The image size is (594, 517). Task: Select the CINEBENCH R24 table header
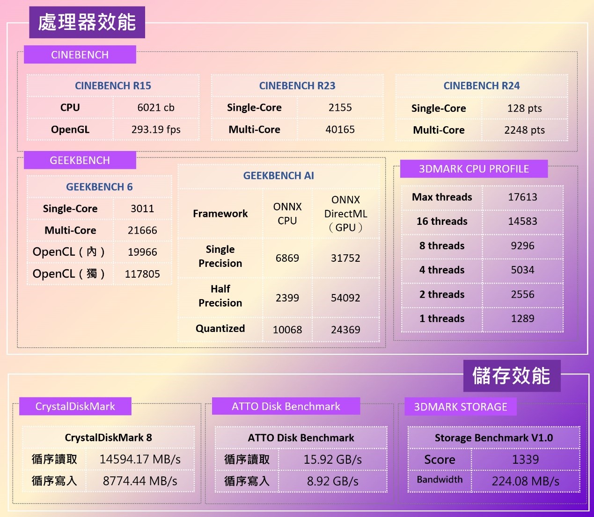coord(482,86)
